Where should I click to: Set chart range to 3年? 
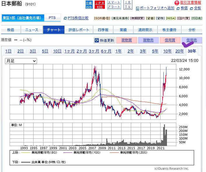tap(143, 51)
